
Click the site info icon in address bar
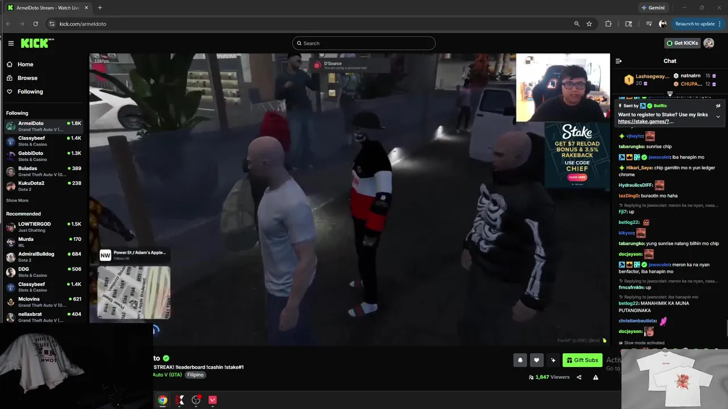52,24
